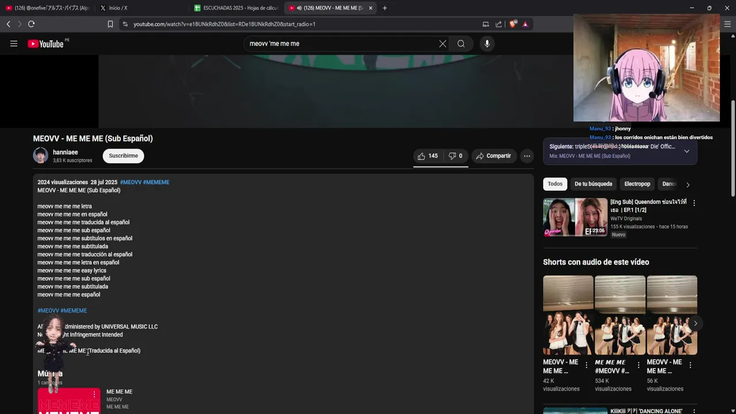Open the KiiiKiii 'DANCING ALONE' video title

click(646, 411)
